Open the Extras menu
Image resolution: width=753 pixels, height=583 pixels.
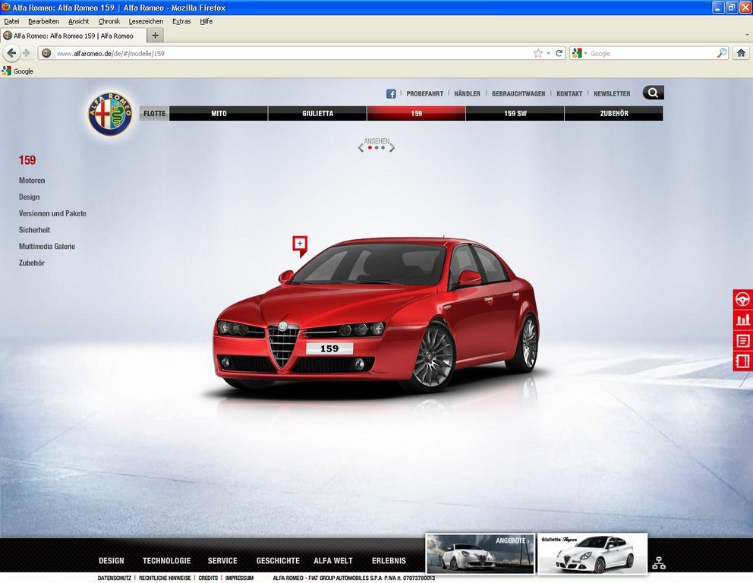pyautogui.click(x=181, y=21)
